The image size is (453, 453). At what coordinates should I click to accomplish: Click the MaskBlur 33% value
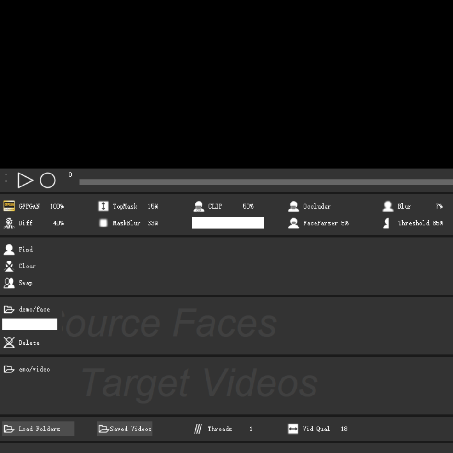(153, 223)
